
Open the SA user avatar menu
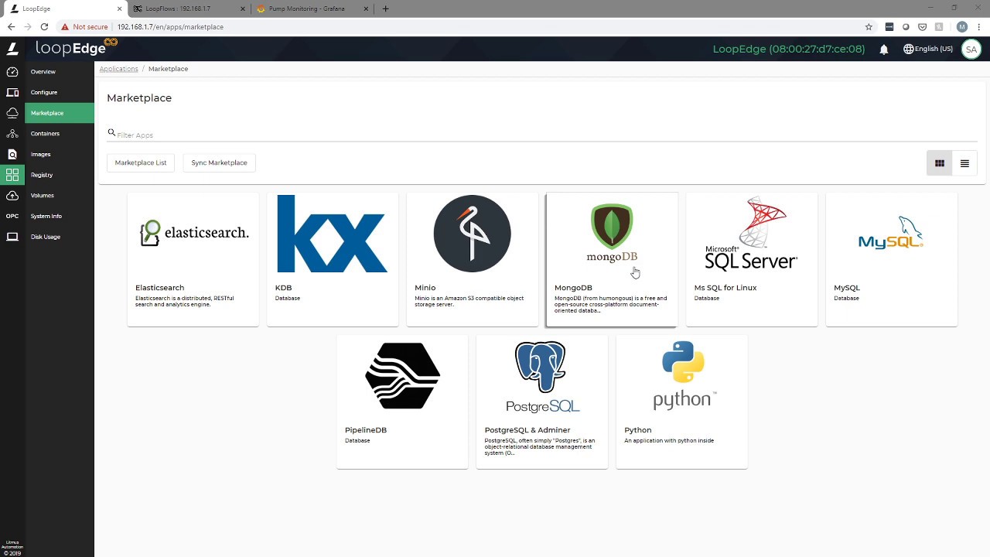coord(971,49)
